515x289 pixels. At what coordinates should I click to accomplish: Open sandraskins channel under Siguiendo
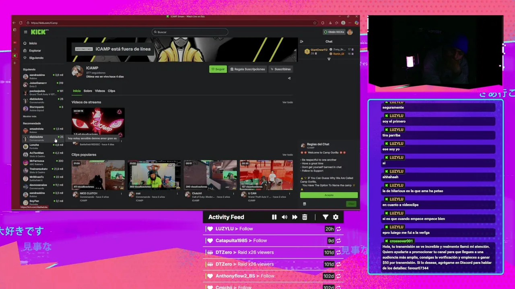pyautogui.click(x=43, y=76)
